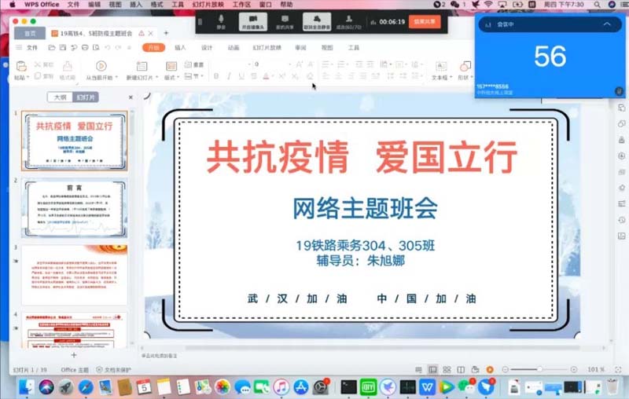Open the Animation (动画) ribbon tab
The height and width of the screenshot is (399, 629).
click(234, 48)
